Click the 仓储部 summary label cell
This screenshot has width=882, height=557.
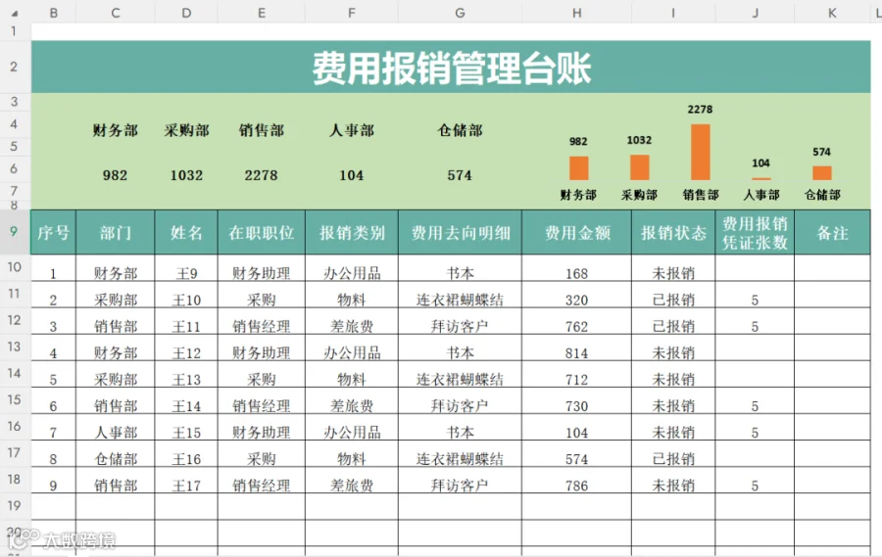(x=460, y=130)
